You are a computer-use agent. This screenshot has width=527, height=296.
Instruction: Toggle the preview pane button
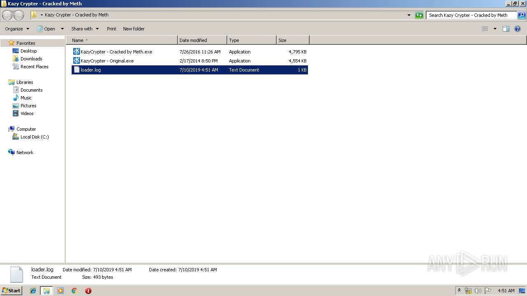(x=506, y=29)
